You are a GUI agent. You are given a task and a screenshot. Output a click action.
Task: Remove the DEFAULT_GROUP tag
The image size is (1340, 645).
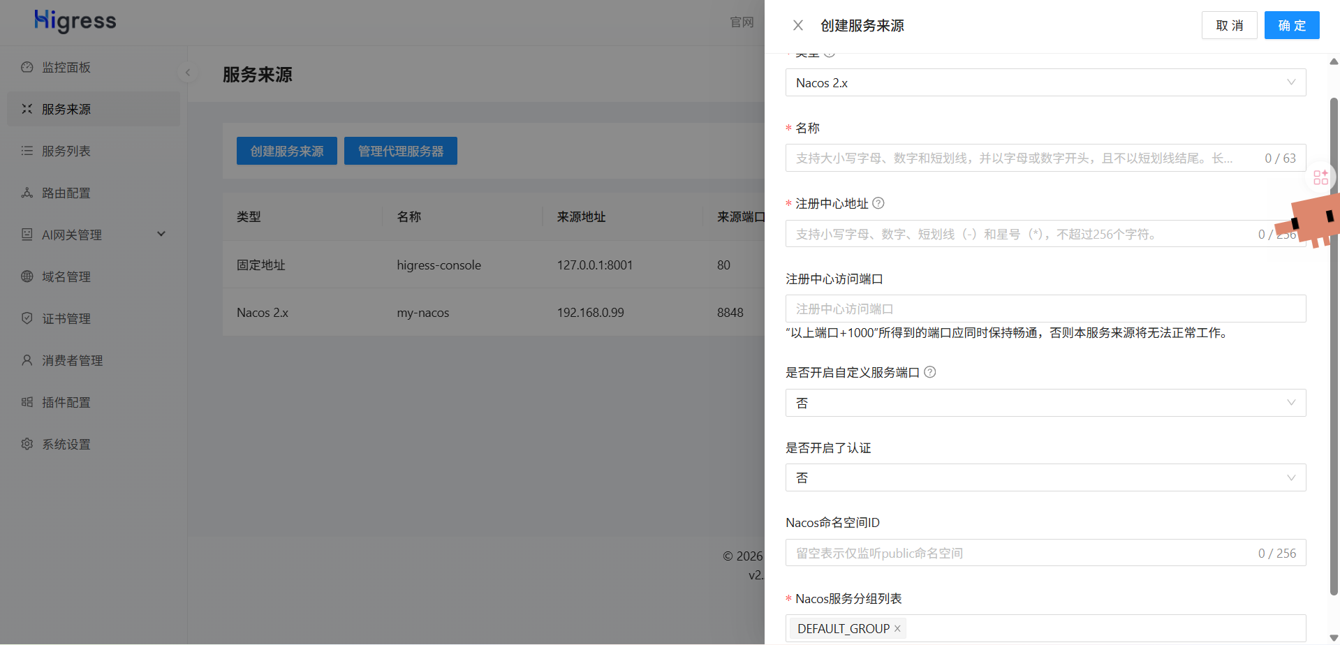[897, 629]
